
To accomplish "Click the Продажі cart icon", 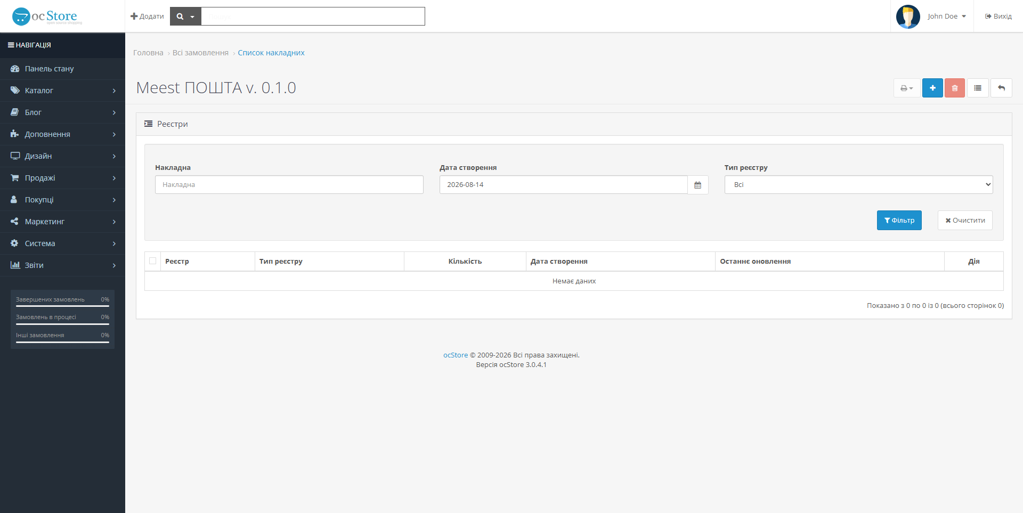I will point(15,178).
